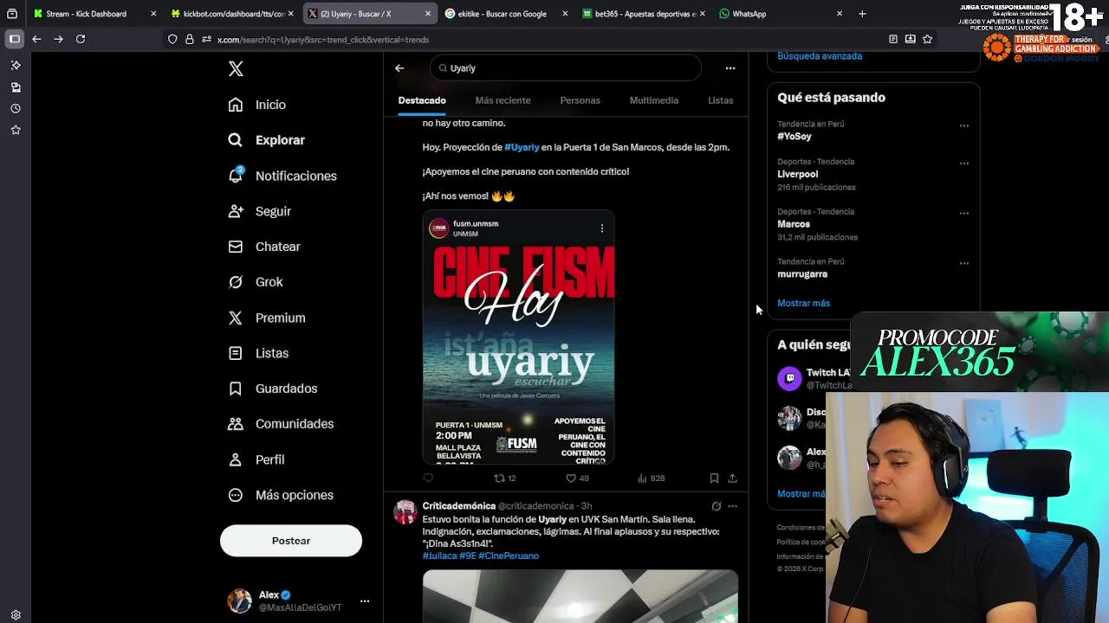
Task: Click the Listas icon
Action: [236, 353]
